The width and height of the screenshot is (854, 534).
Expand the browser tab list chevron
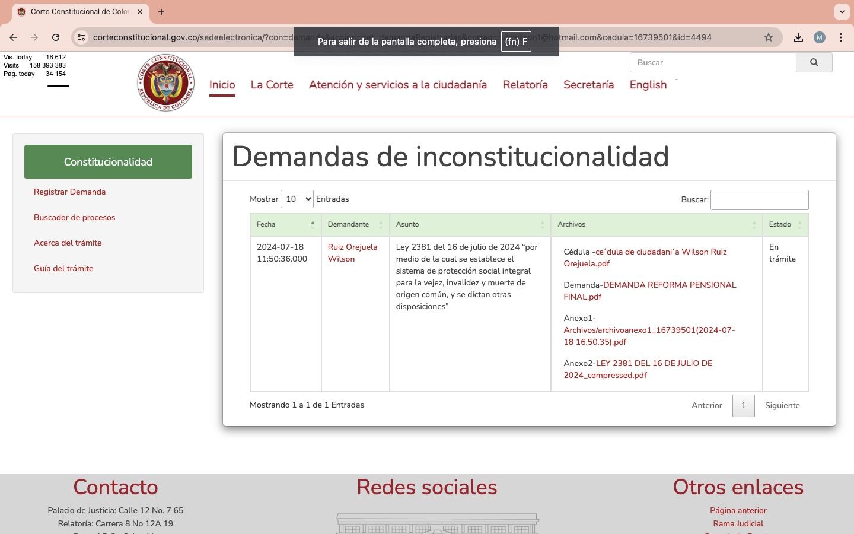842,12
